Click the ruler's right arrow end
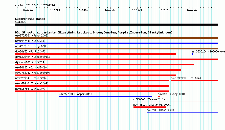225x130 pixels. tap(217, 8)
